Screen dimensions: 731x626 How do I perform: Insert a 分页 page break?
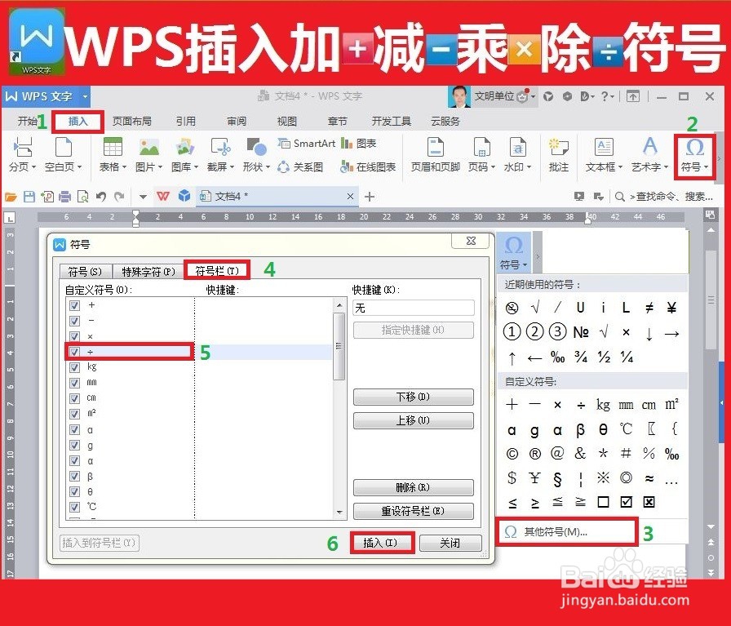(22, 154)
